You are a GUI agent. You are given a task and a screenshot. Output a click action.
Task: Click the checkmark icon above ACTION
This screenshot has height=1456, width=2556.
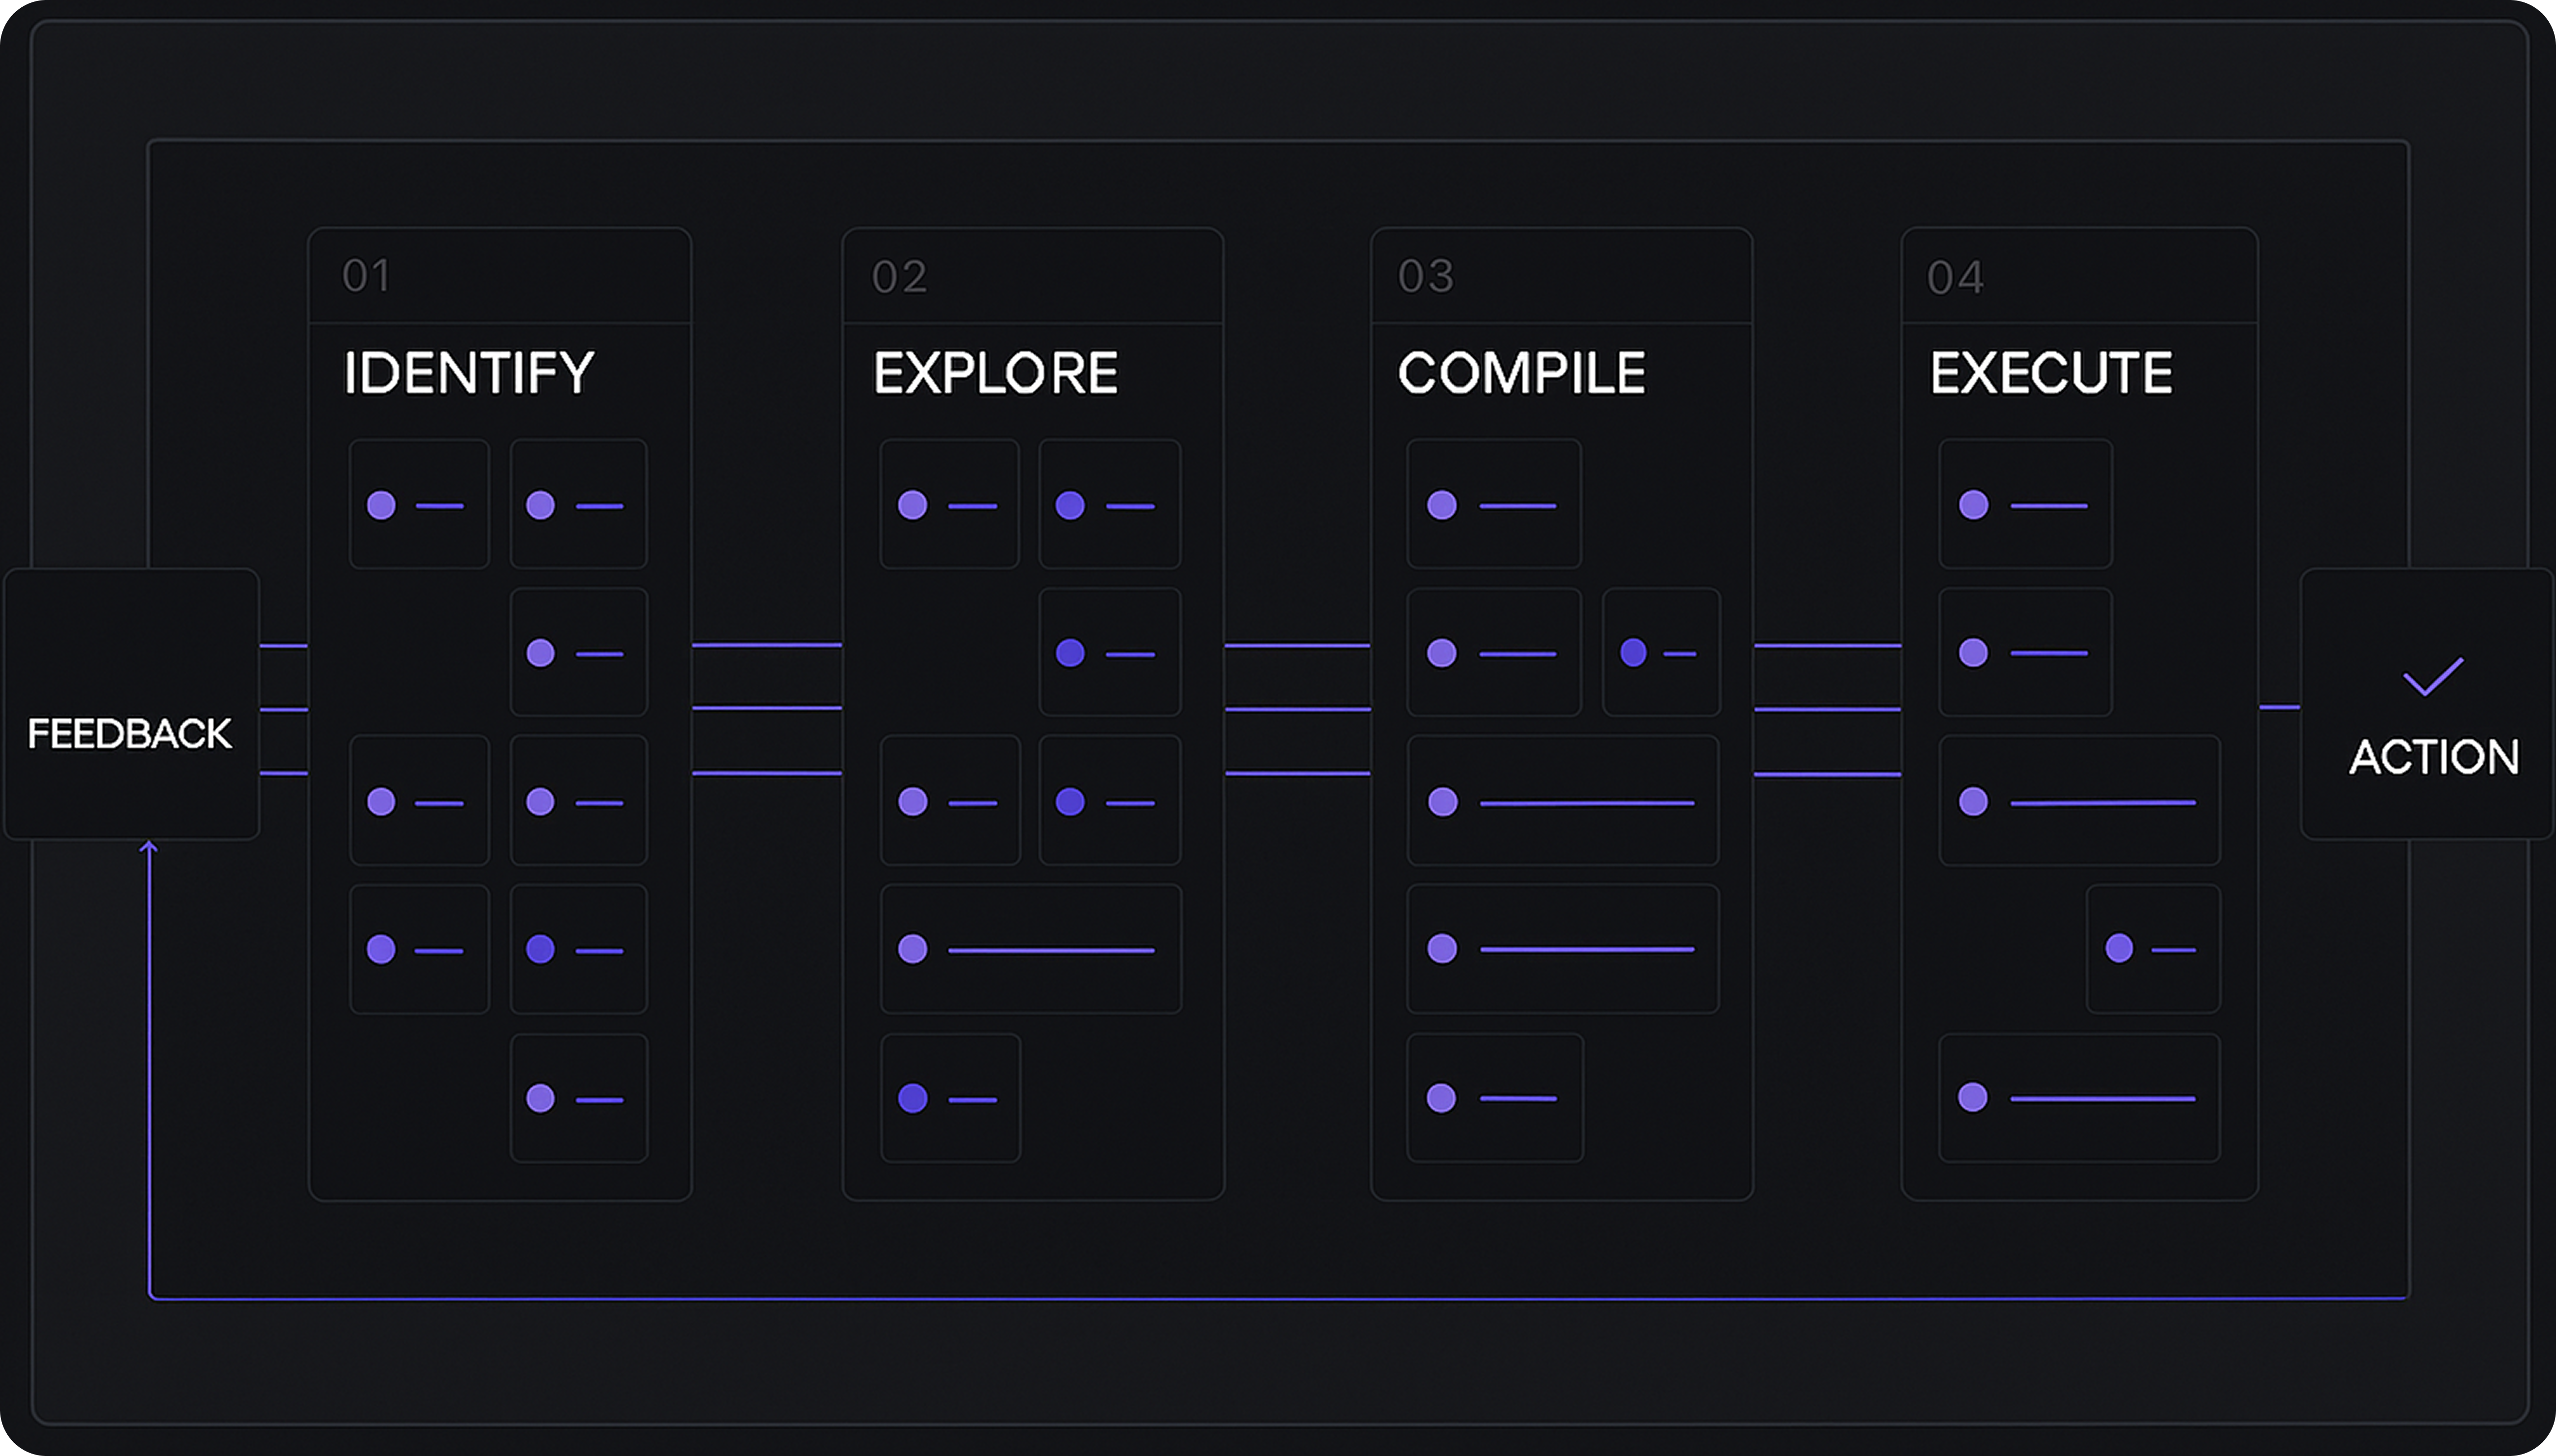[x=2433, y=676]
